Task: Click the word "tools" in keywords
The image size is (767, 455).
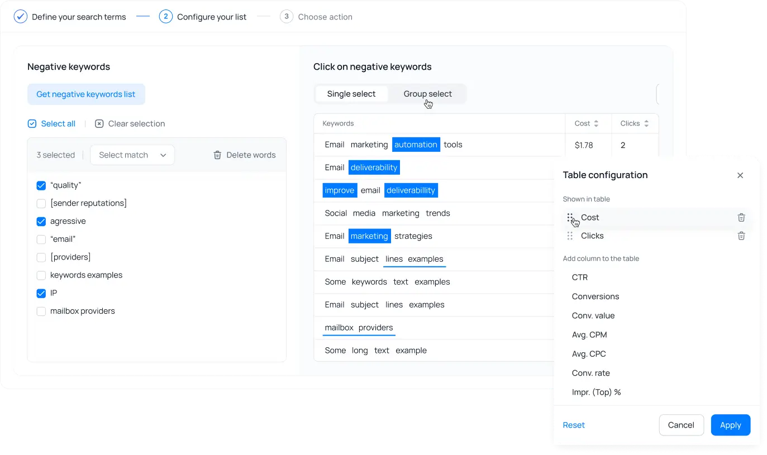Action: (453, 145)
